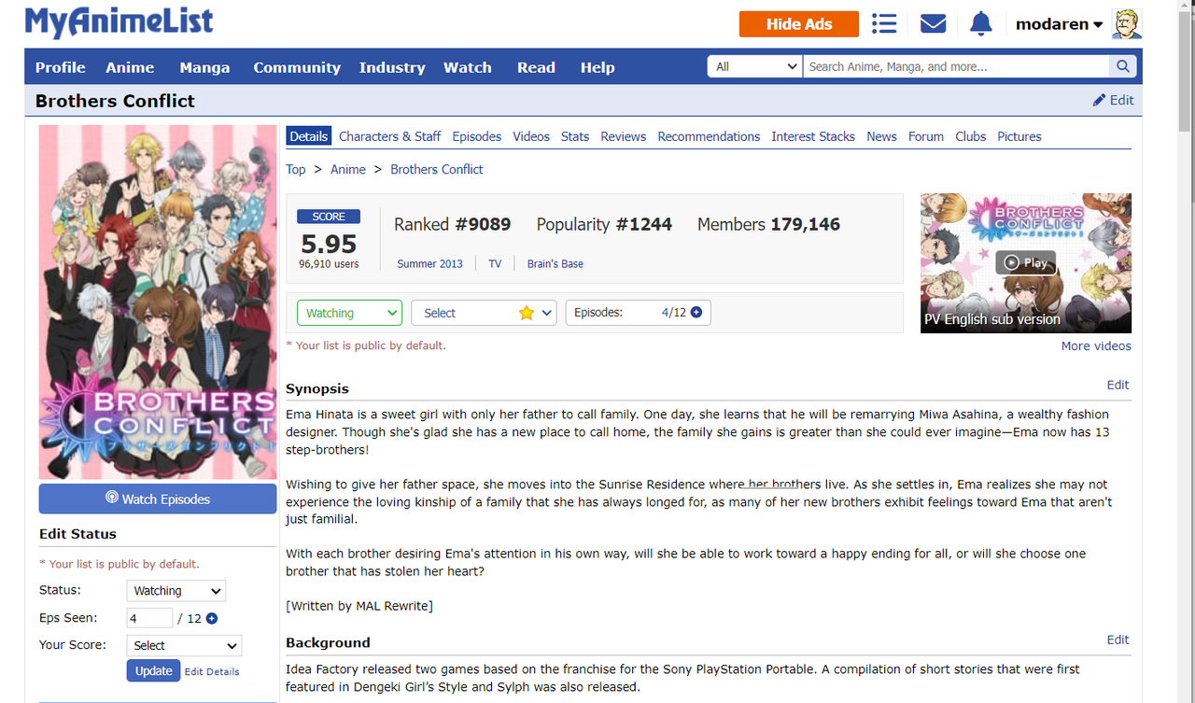This screenshot has height=703, width=1195.
Task: Open Your Score Select dropdown
Action: click(184, 645)
